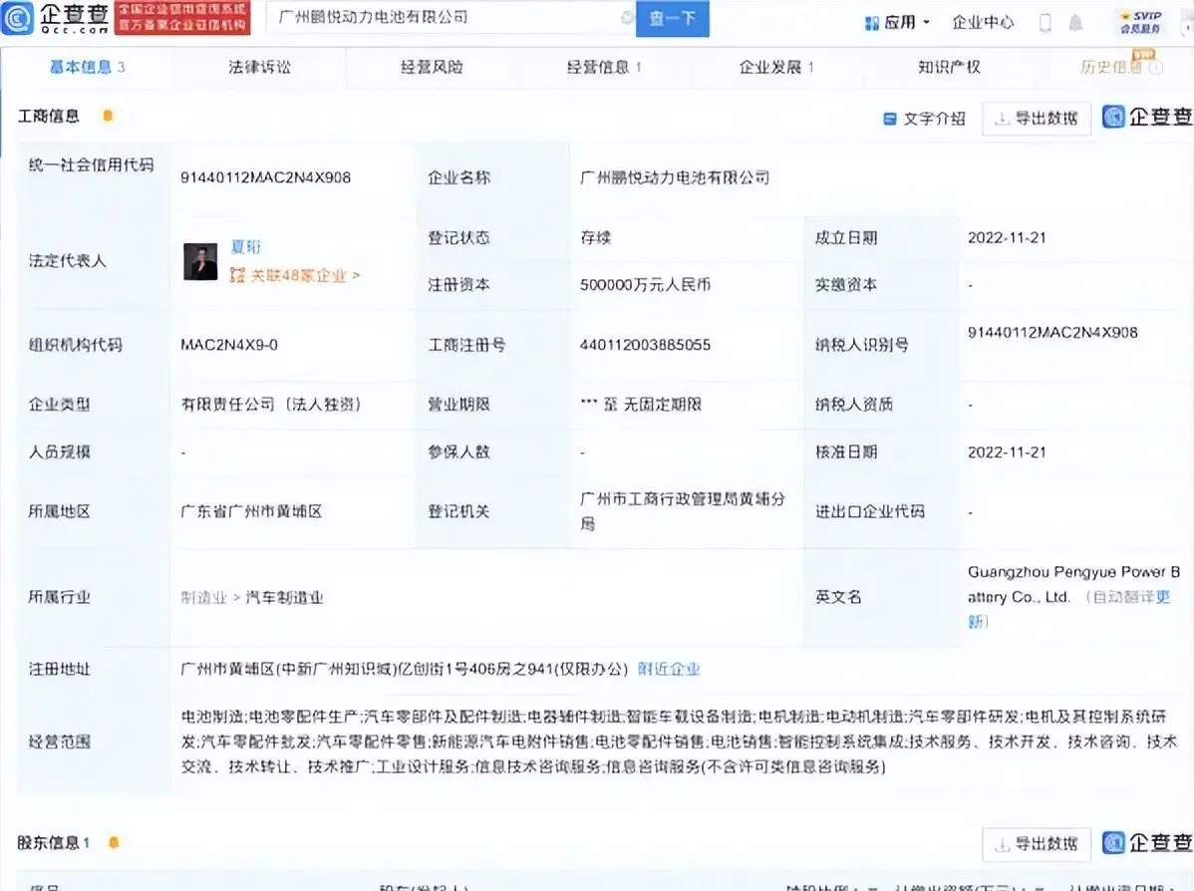Click 导出数据 in 工商信息 section
The height and width of the screenshot is (891, 1194).
[1037, 118]
